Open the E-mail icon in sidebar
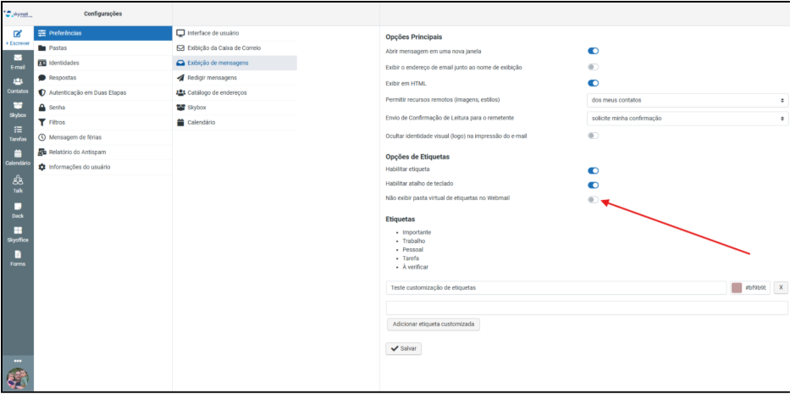The height and width of the screenshot is (394, 790). point(17,61)
